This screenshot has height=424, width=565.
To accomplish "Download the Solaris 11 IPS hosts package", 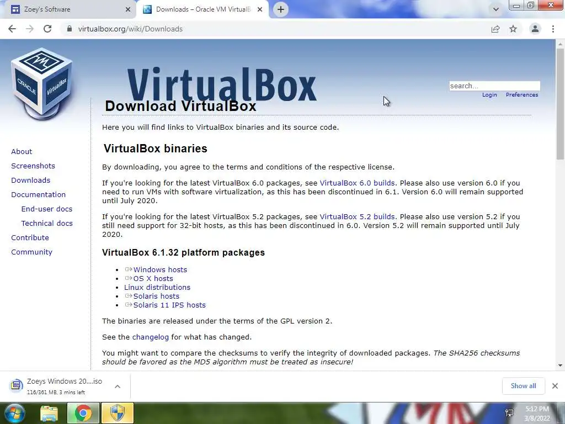I will [x=169, y=305].
